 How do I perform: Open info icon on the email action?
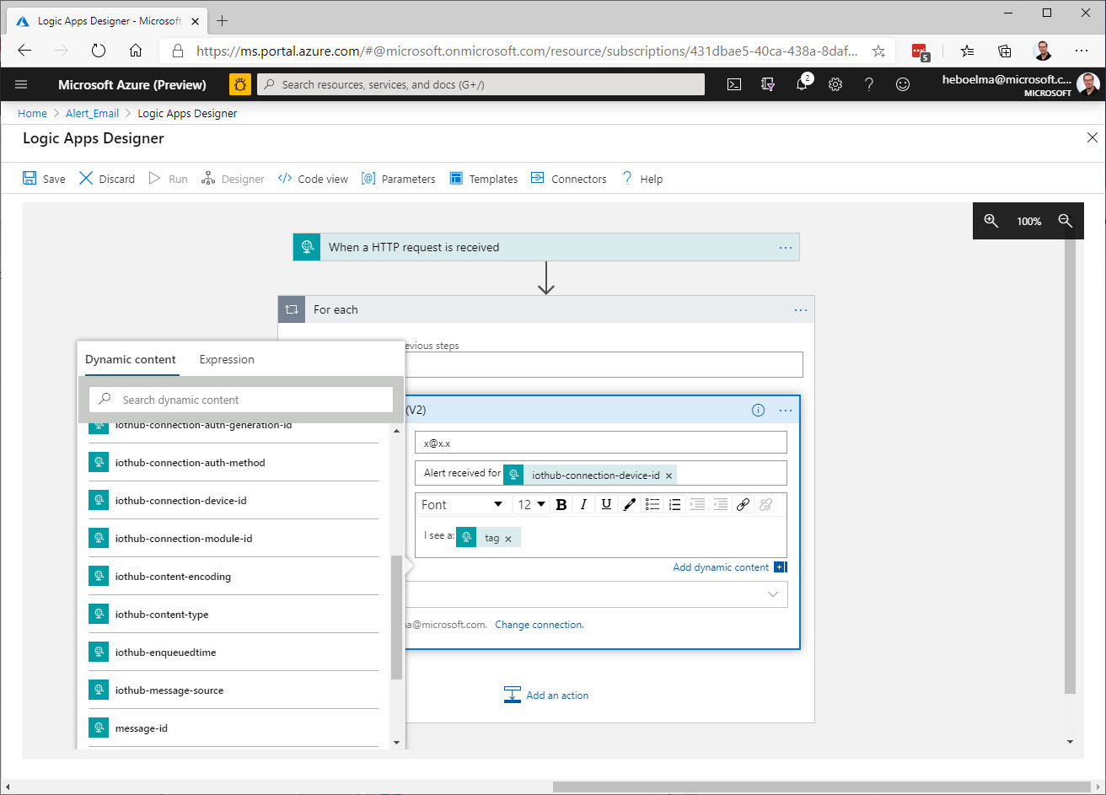click(x=758, y=411)
